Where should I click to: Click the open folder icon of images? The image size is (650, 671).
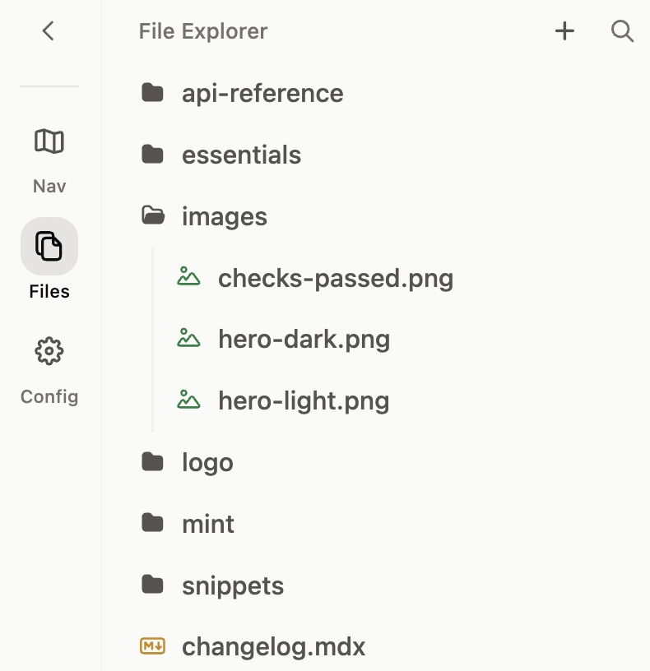click(x=153, y=215)
